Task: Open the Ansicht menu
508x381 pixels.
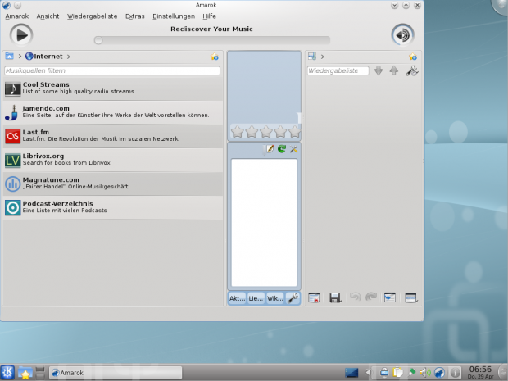Action: pyautogui.click(x=48, y=16)
